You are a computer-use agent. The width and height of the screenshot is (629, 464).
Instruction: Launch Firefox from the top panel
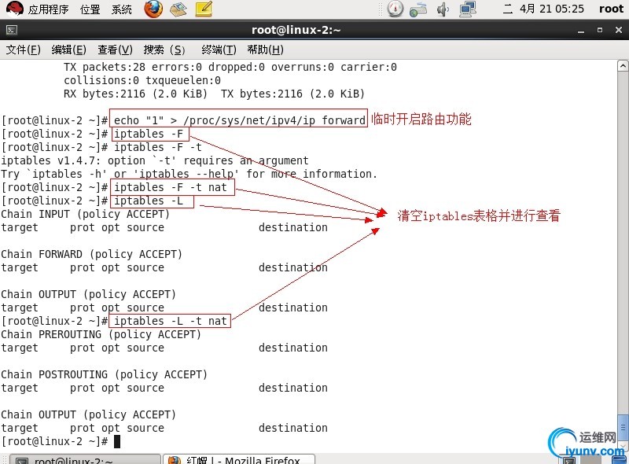tap(153, 9)
